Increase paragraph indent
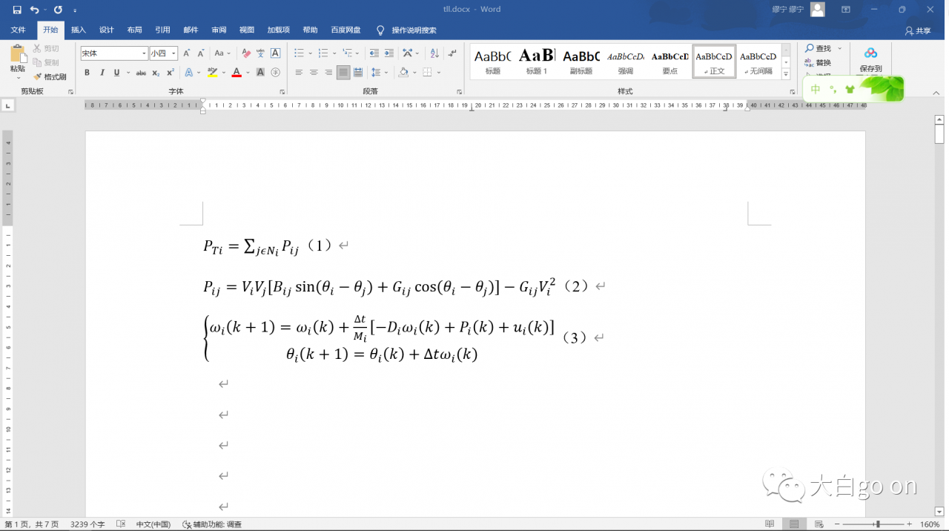 (388, 53)
